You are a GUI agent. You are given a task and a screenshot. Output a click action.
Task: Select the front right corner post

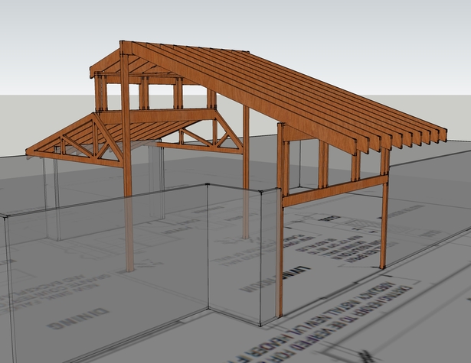coord(280,220)
